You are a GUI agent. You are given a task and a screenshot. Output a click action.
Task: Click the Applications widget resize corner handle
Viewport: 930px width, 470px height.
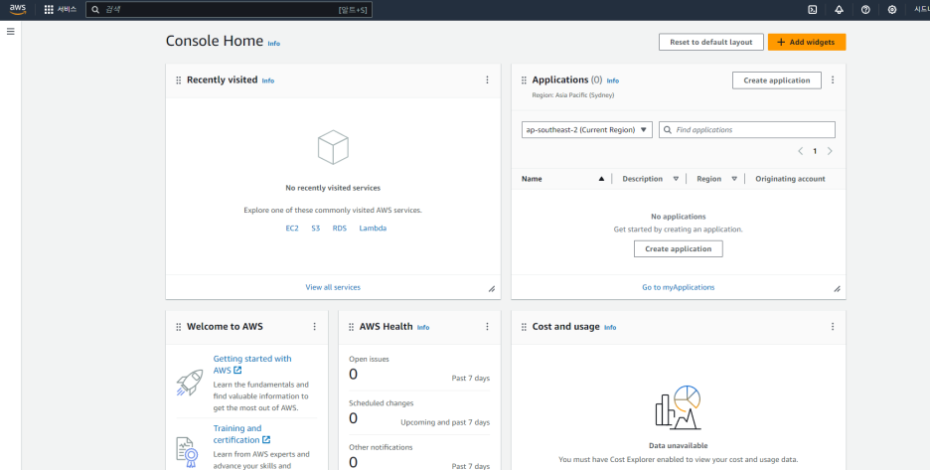[837, 289]
